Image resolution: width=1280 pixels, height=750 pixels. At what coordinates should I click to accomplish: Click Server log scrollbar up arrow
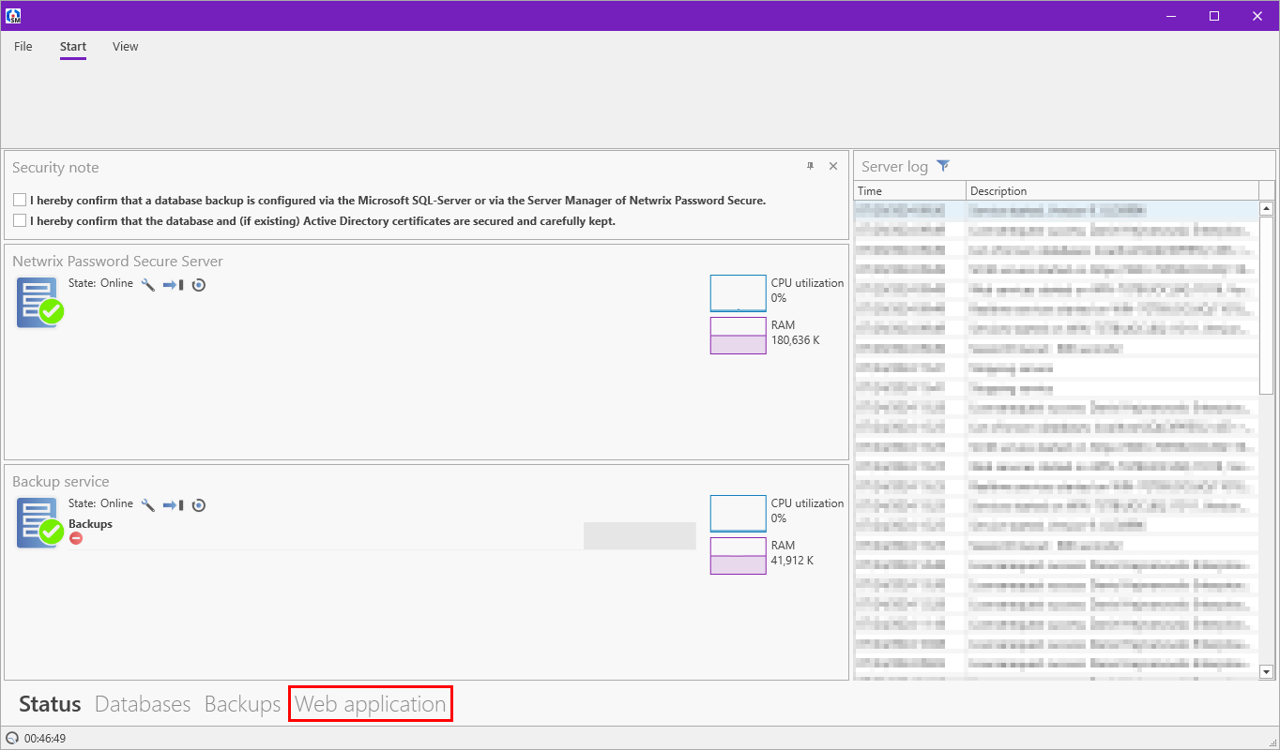[1266, 208]
